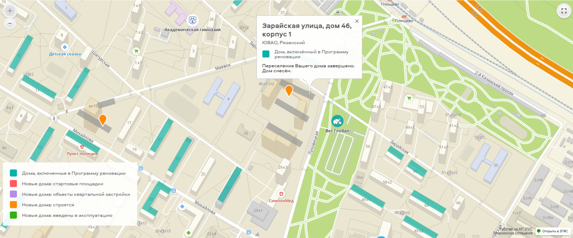This screenshot has height=238, width=573.
Task: Click building label 58 к2
Action: [387, 182]
